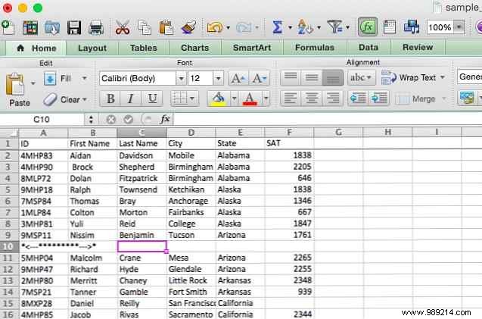Open the Review tab

pyautogui.click(x=418, y=48)
